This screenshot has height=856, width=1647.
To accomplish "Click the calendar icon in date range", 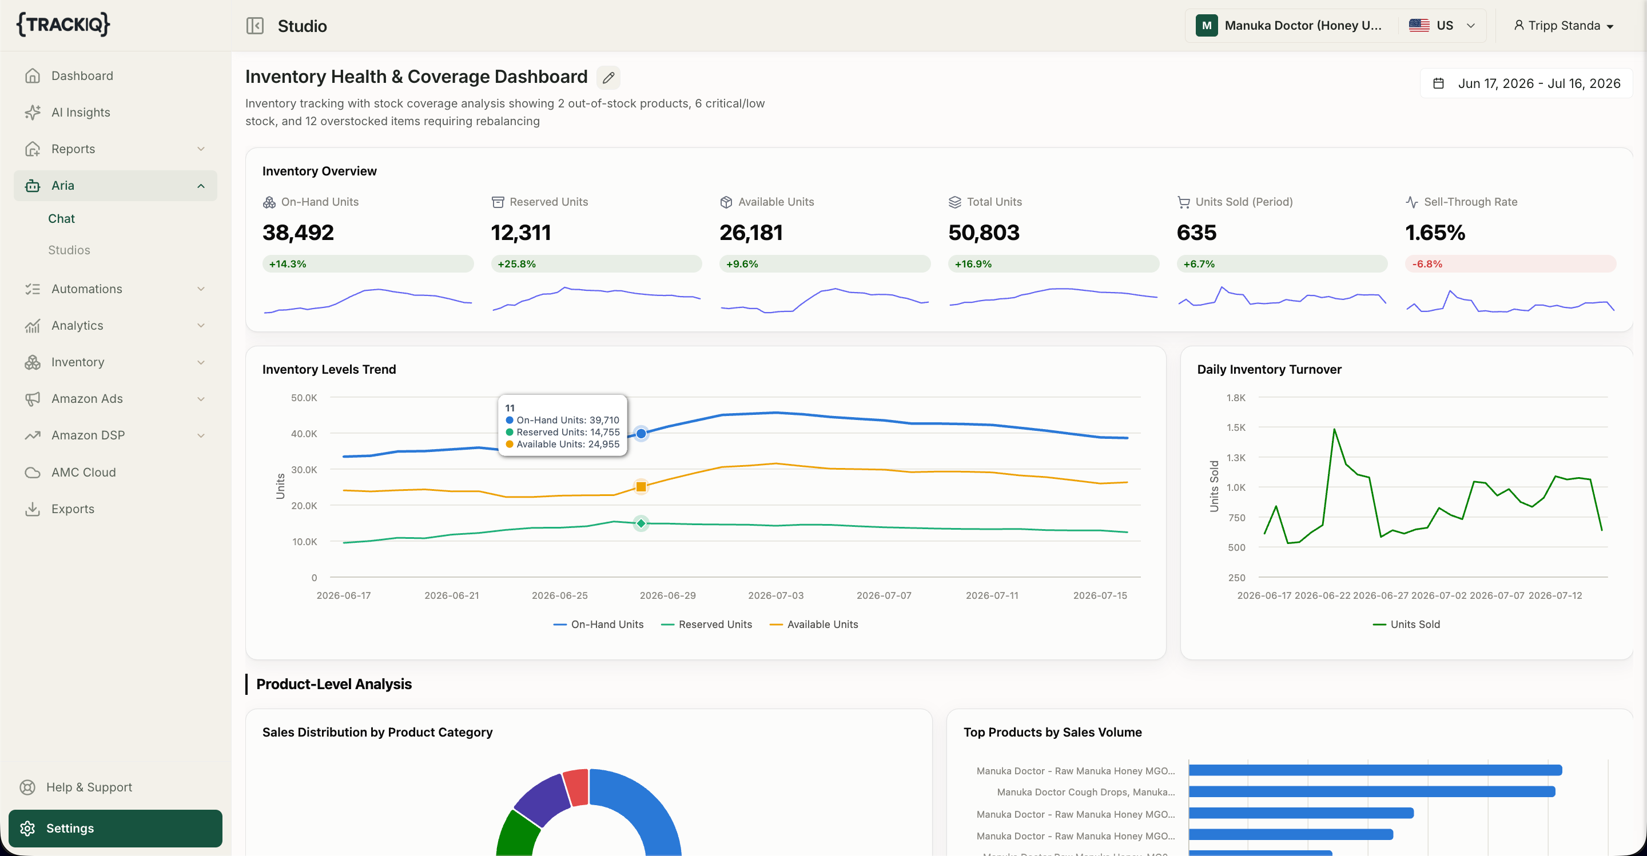I will point(1438,83).
